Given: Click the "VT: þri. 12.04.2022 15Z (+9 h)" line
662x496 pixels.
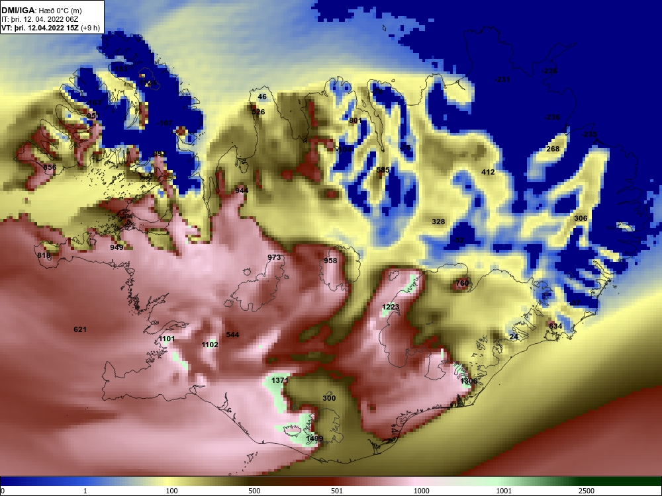Looking at the screenshot, I should pos(51,28).
